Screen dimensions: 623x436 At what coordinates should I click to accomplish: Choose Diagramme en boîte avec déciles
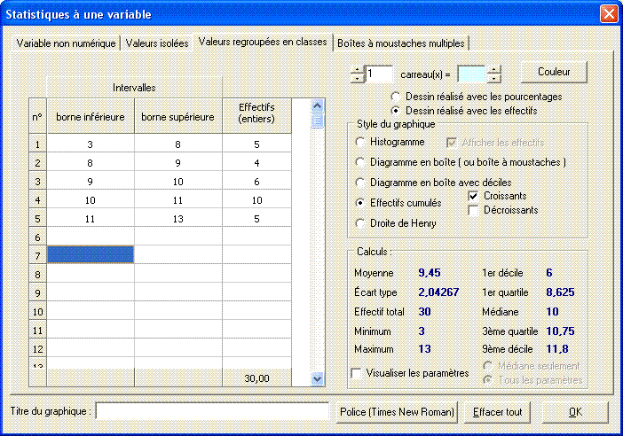[x=360, y=183]
